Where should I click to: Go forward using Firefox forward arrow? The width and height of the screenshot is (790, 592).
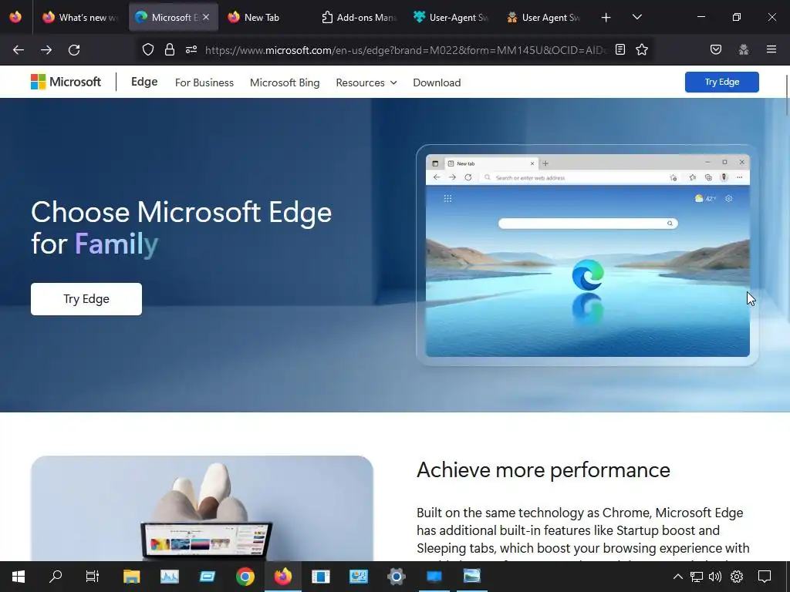pos(46,50)
